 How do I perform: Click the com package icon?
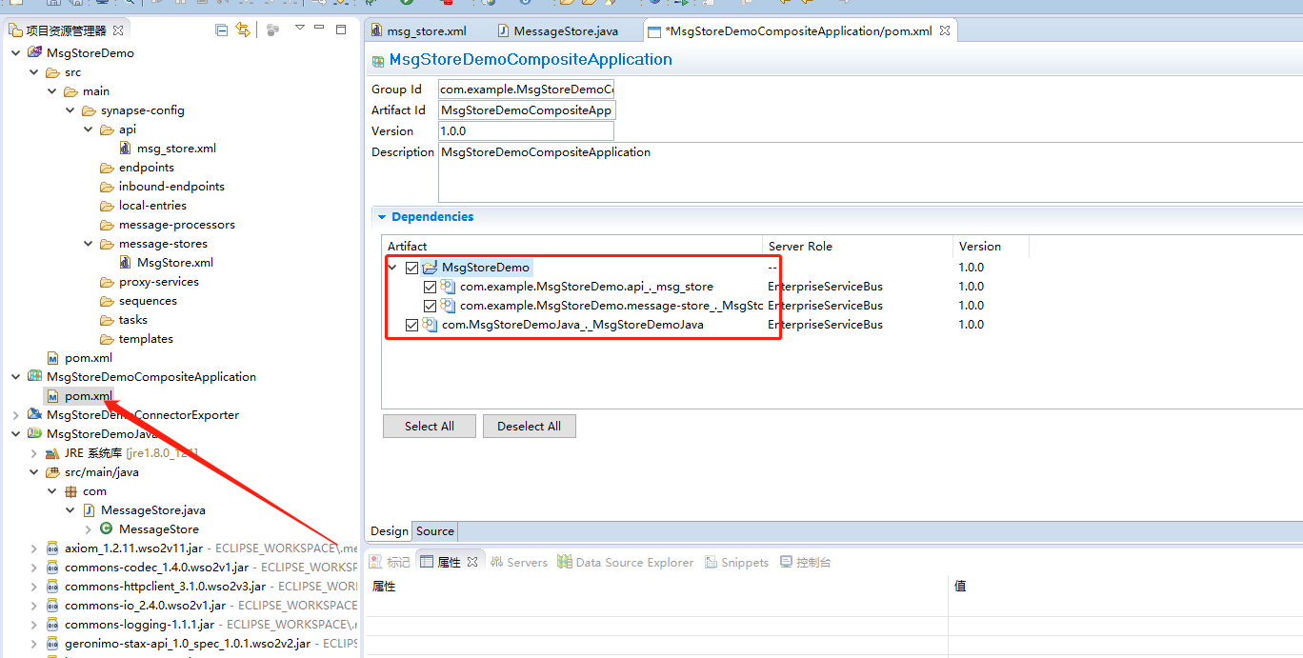click(71, 491)
